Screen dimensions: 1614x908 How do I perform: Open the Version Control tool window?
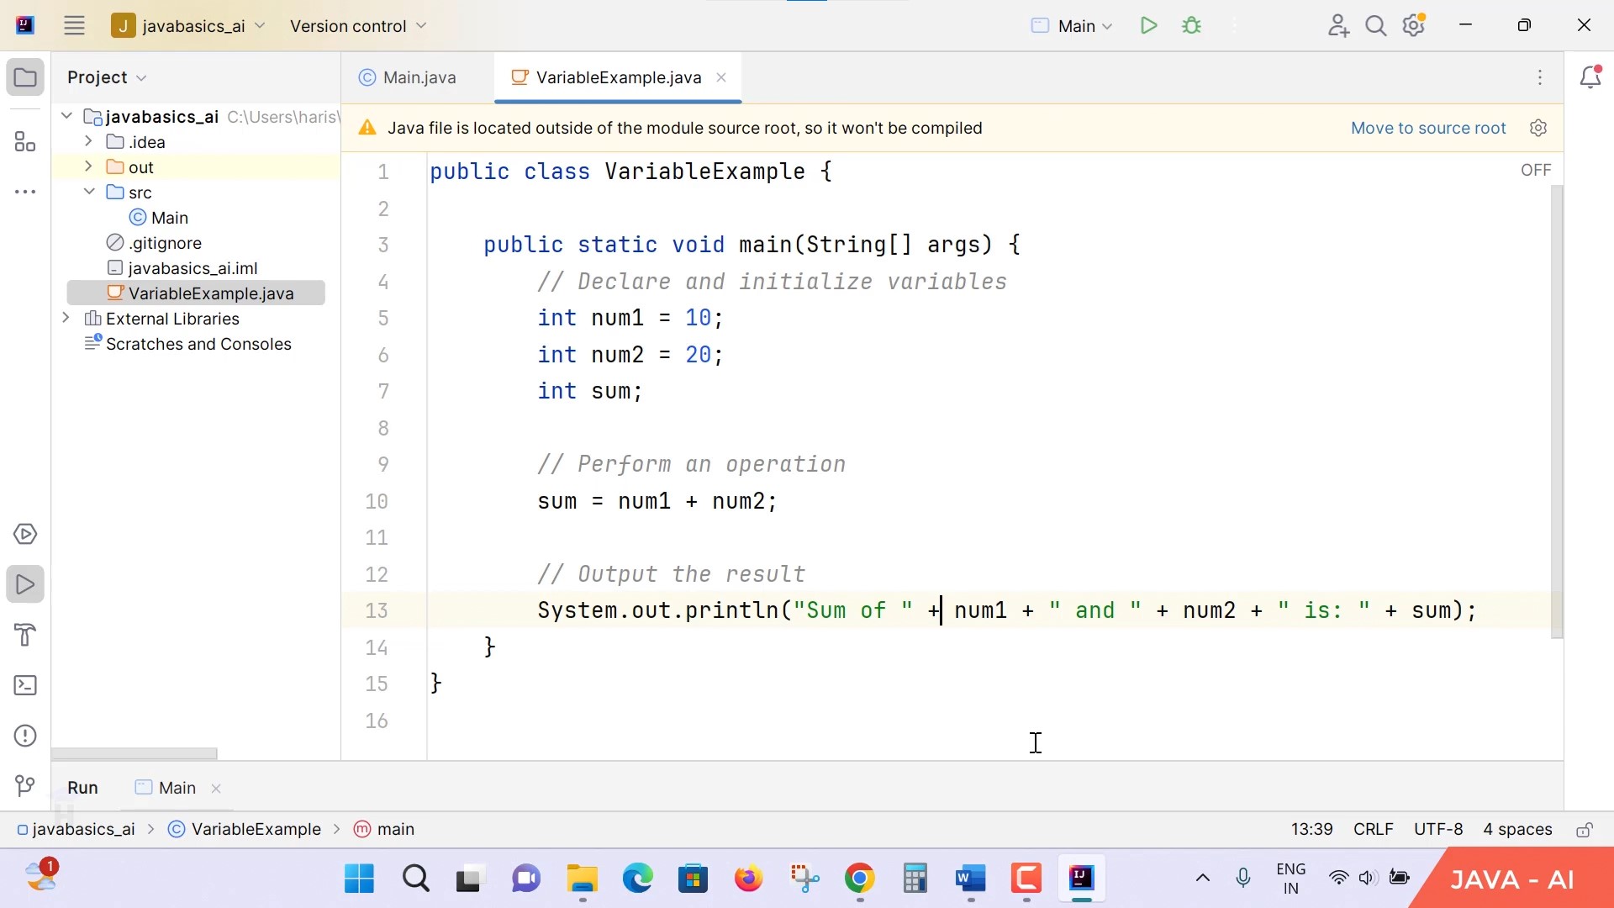click(25, 786)
